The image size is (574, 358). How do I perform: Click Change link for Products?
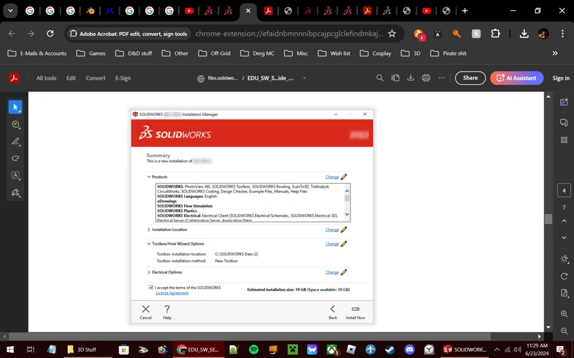(x=332, y=177)
